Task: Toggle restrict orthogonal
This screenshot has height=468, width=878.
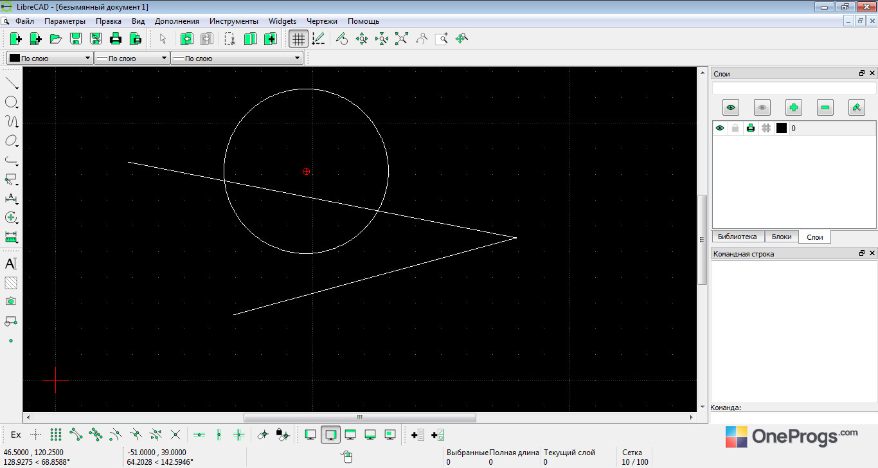Action: click(239, 435)
